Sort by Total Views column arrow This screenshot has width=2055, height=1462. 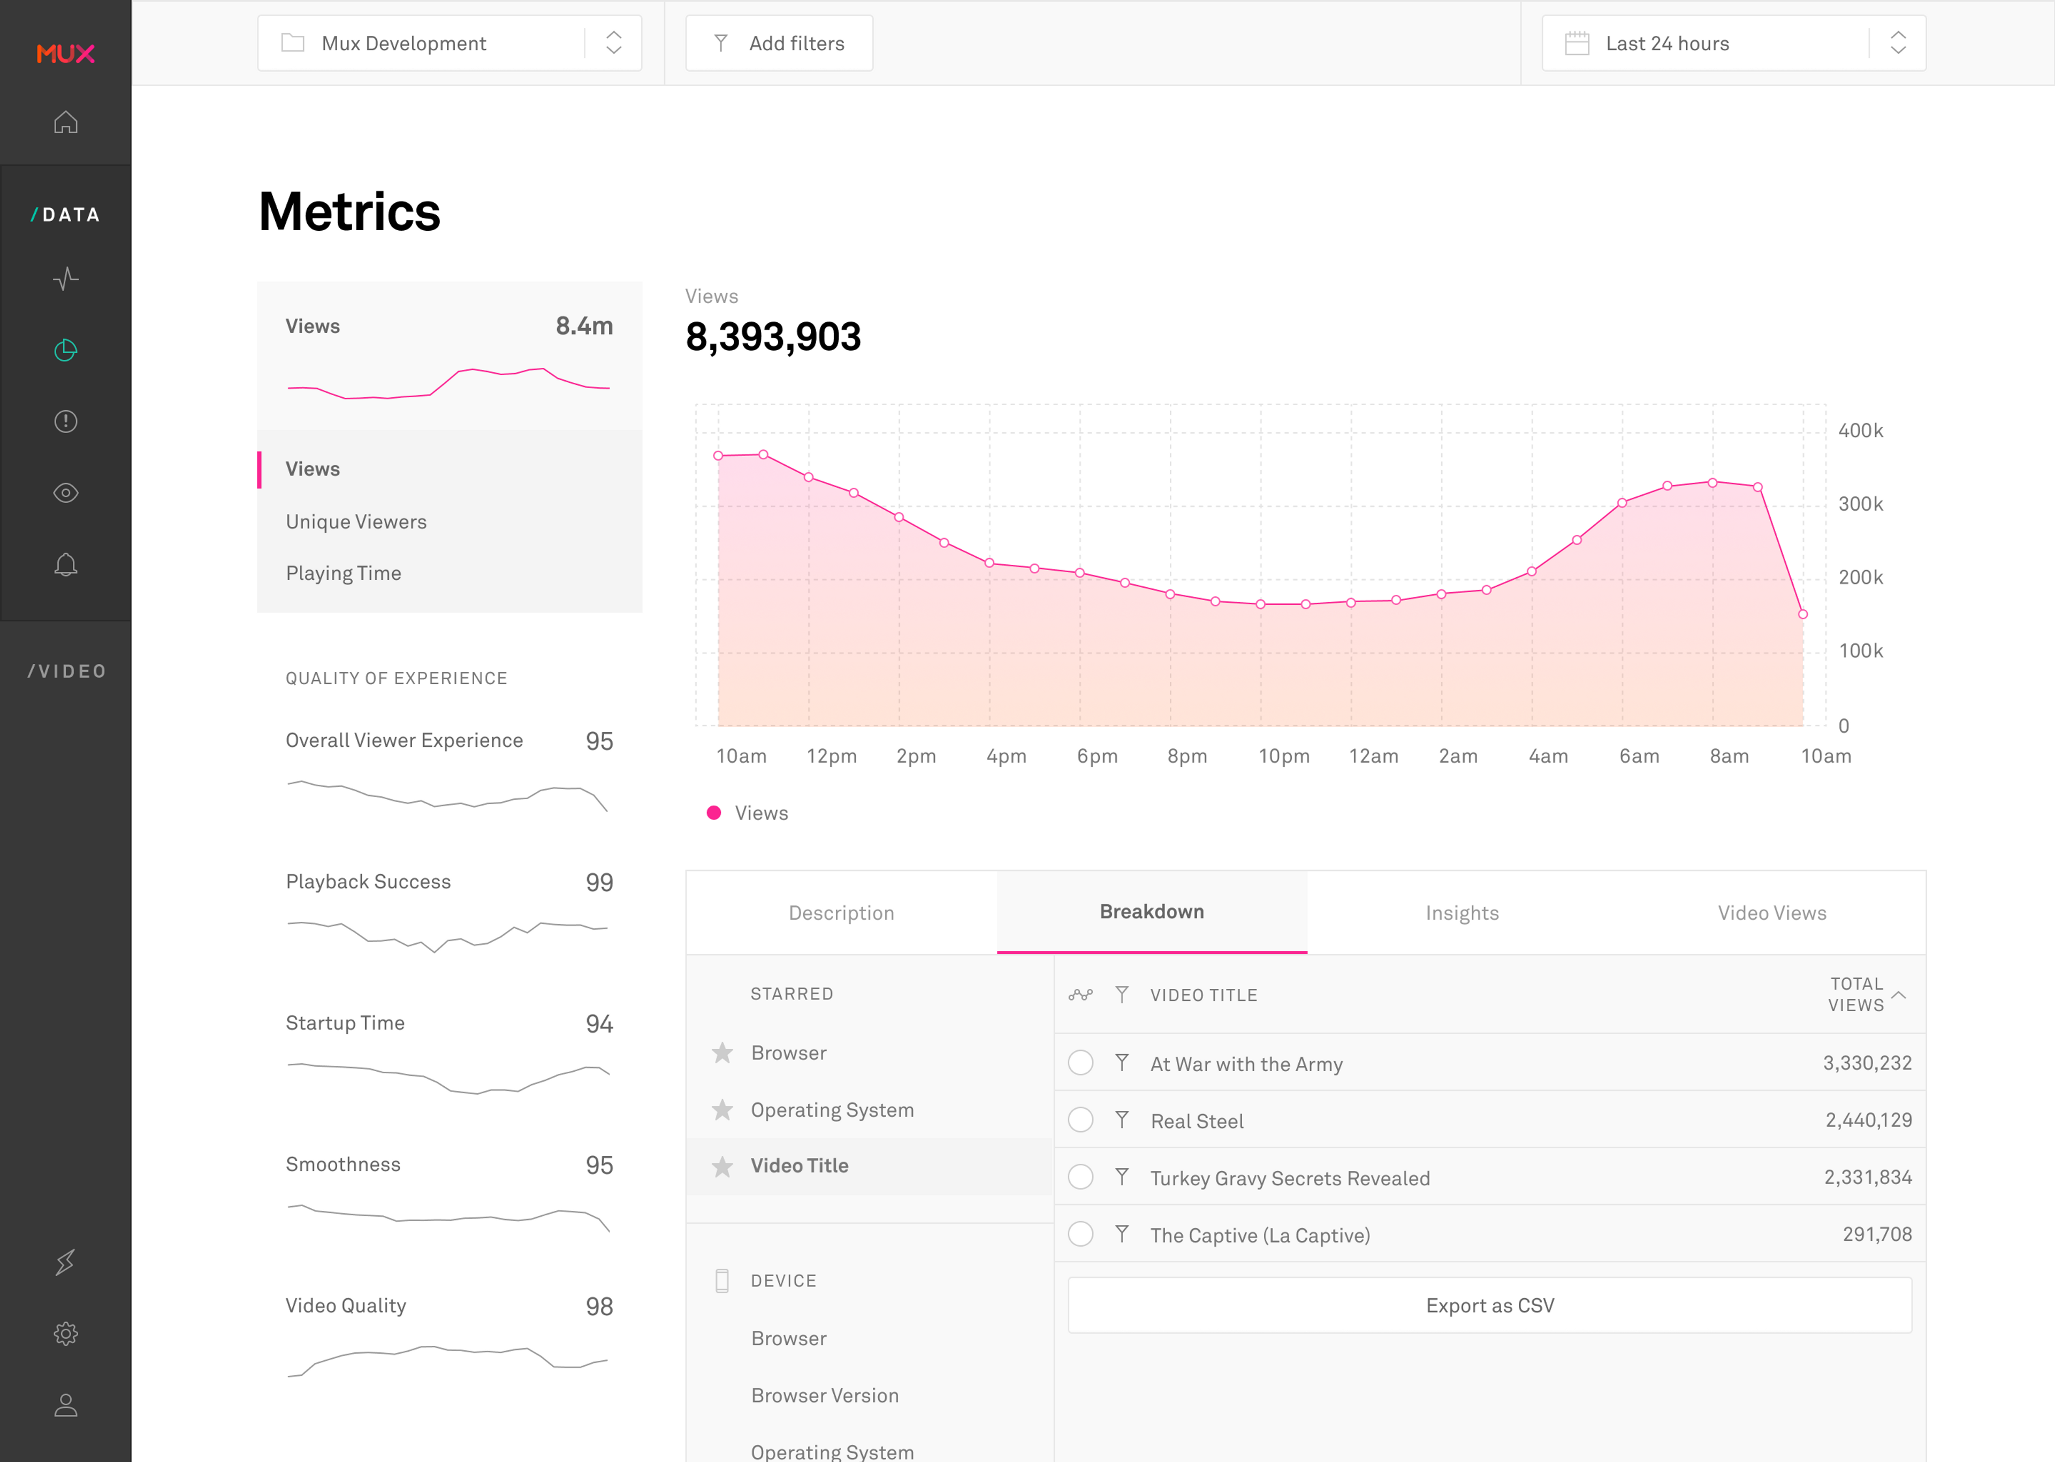1898,995
